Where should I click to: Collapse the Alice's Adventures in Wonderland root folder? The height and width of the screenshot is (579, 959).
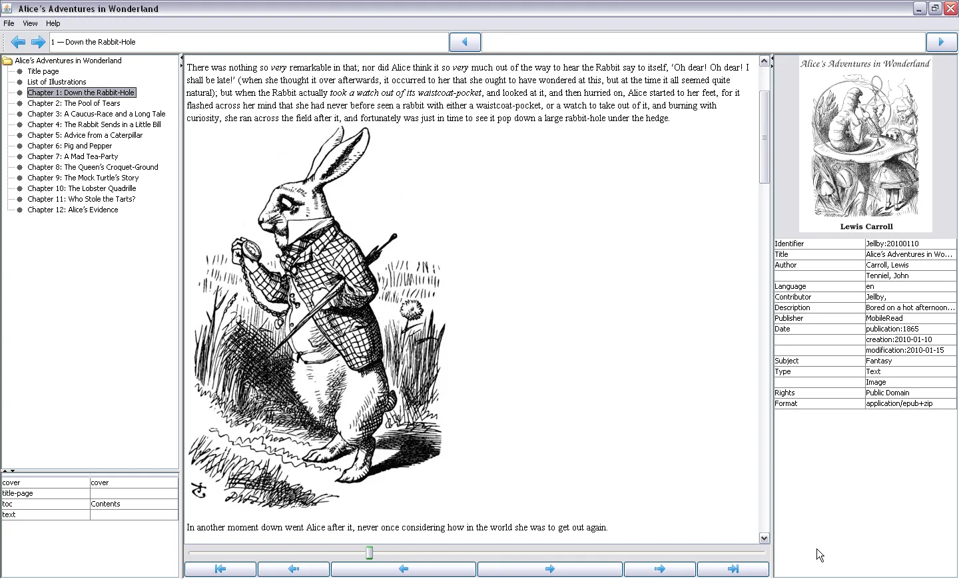click(x=8, y=61)
